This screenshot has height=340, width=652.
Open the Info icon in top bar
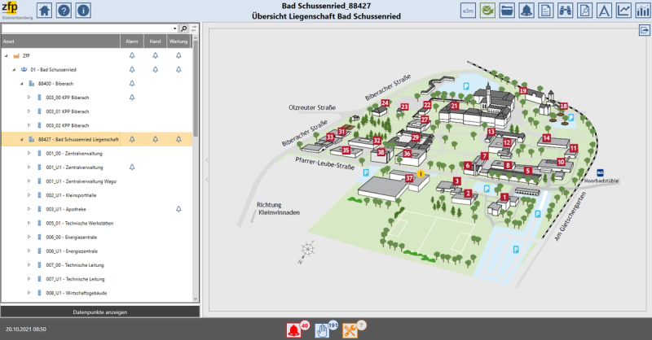(x=84, y=11)
